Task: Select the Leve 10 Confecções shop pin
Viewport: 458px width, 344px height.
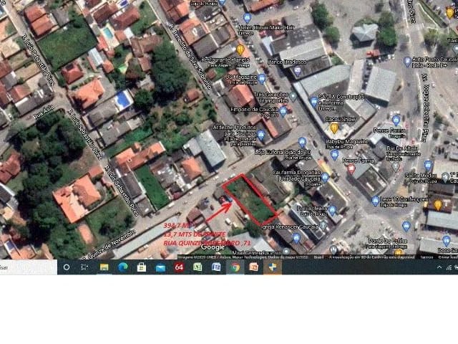Action: 375,201
